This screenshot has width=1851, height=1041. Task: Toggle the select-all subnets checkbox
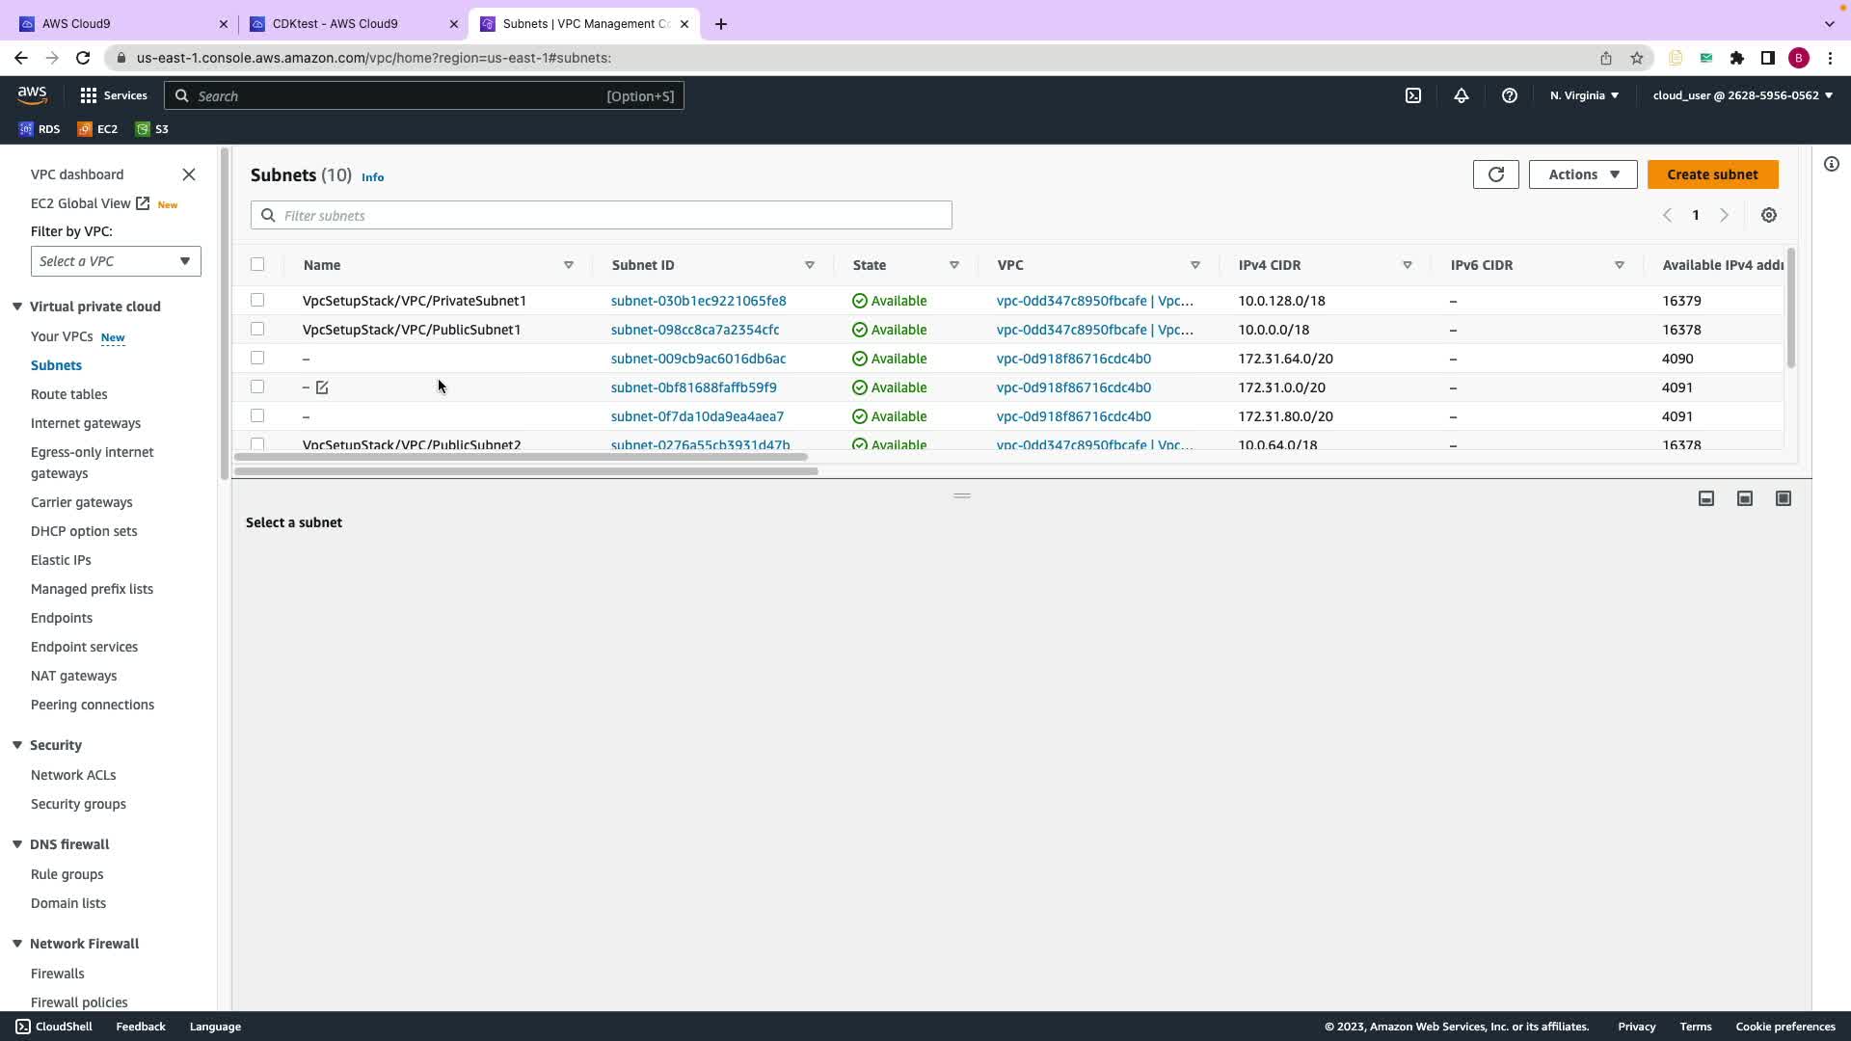click(x=257, y=264)
